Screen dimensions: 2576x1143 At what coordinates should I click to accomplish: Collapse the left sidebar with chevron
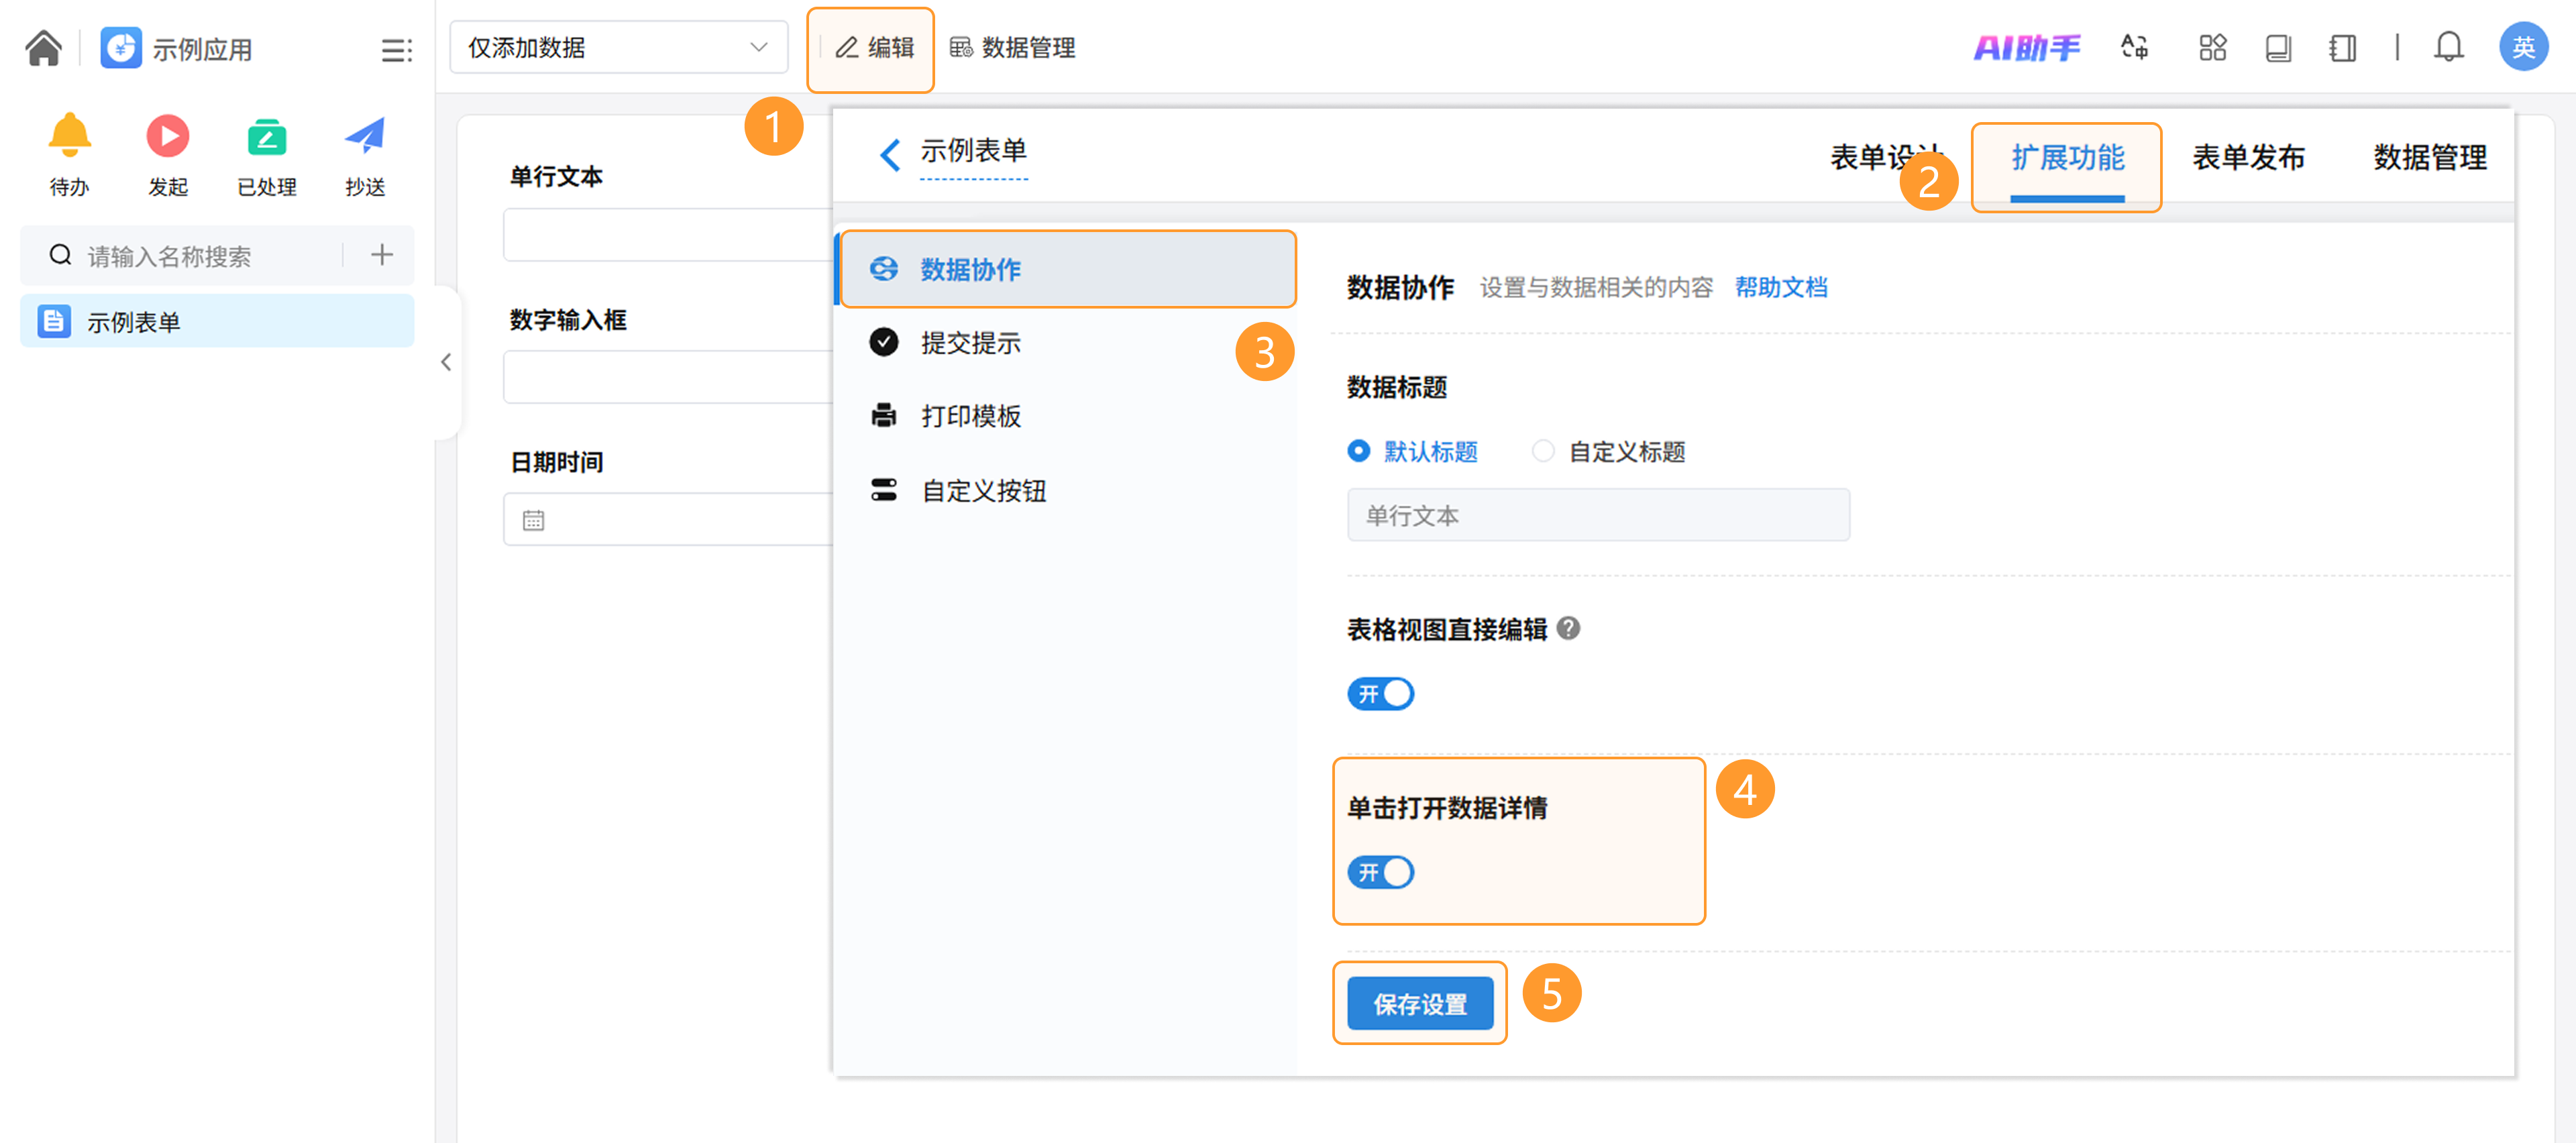coord(446,362)
